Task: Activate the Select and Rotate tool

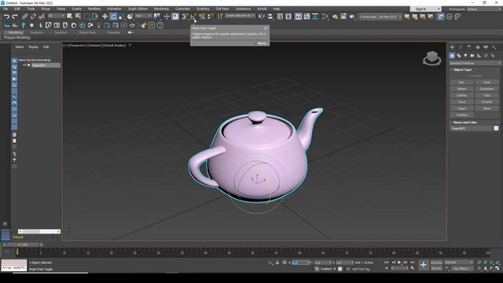Action: click(113, 17)
